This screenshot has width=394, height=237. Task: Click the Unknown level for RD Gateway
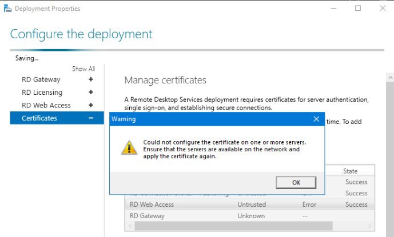coord(251,216)
